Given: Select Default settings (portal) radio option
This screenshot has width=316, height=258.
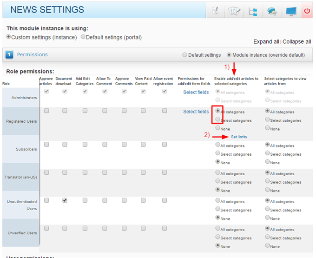Looking at the screenshot, I should 83,37.
